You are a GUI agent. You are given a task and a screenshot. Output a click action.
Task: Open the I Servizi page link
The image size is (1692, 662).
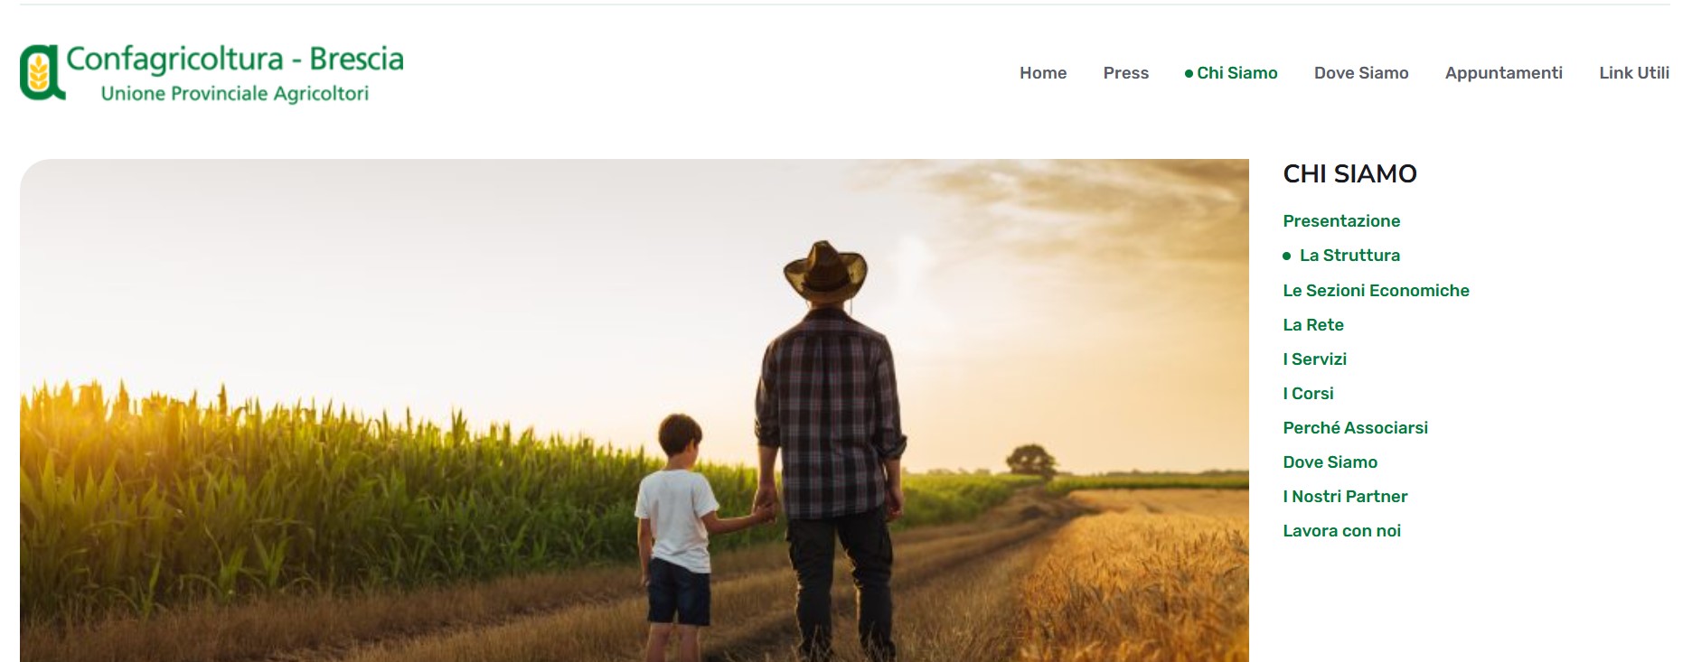coord(1314,359)
